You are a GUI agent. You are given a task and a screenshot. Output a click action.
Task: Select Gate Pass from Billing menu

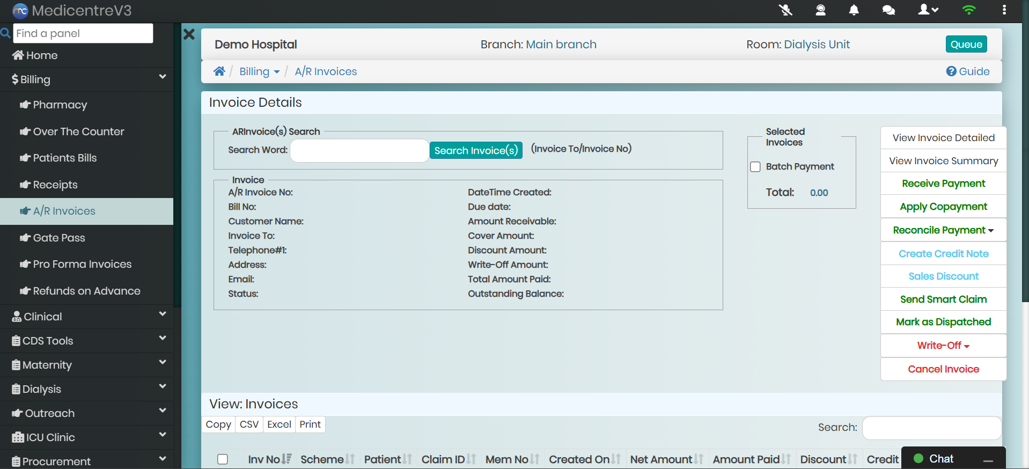click(x=59, y=238)
